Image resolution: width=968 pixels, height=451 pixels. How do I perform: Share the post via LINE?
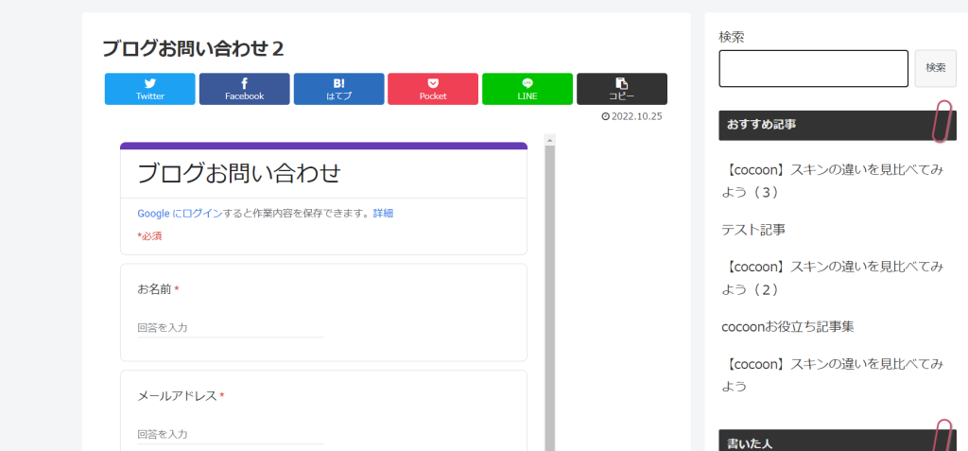(x=527, y=89)
